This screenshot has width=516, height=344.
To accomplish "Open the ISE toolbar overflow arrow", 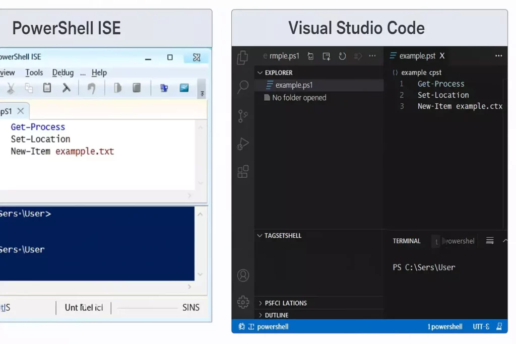I will tap(202, 94).
